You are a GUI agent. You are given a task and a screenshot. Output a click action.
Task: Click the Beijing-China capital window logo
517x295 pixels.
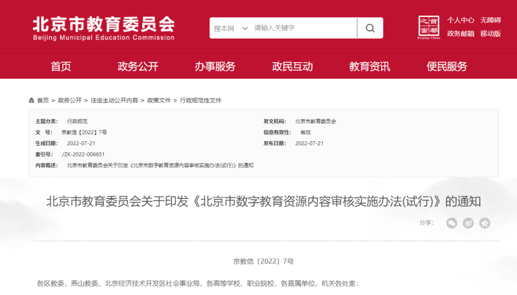click(428, 28)
